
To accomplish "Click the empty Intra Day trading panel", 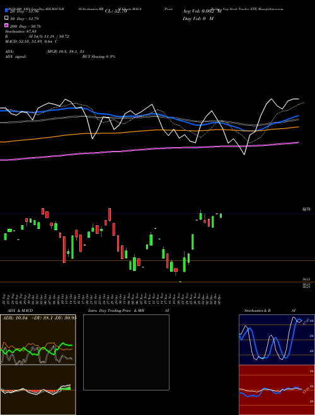I will 126,352.
